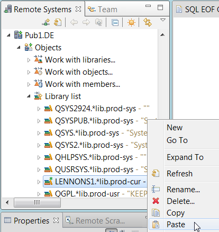This screenshot has height=232, width=219.
Task: Close the Remote Systems tab
Action: tap(78, 9)
